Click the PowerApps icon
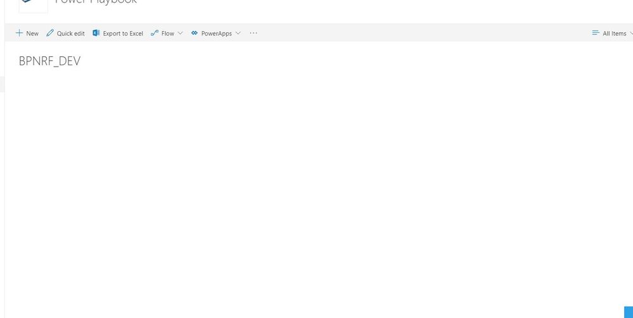The width and height of the screenshot is (633, 318). (194, 33)
